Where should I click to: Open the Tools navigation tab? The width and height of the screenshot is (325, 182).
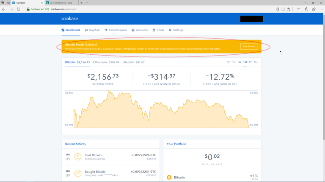pyautogui.click(x=158, y=30)
